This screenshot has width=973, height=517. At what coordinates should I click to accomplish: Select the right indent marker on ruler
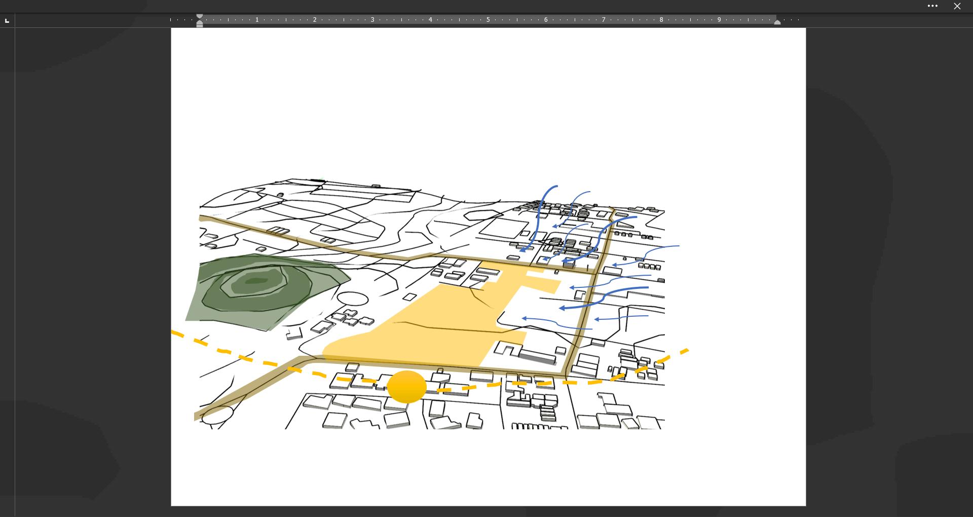[777, 22]
